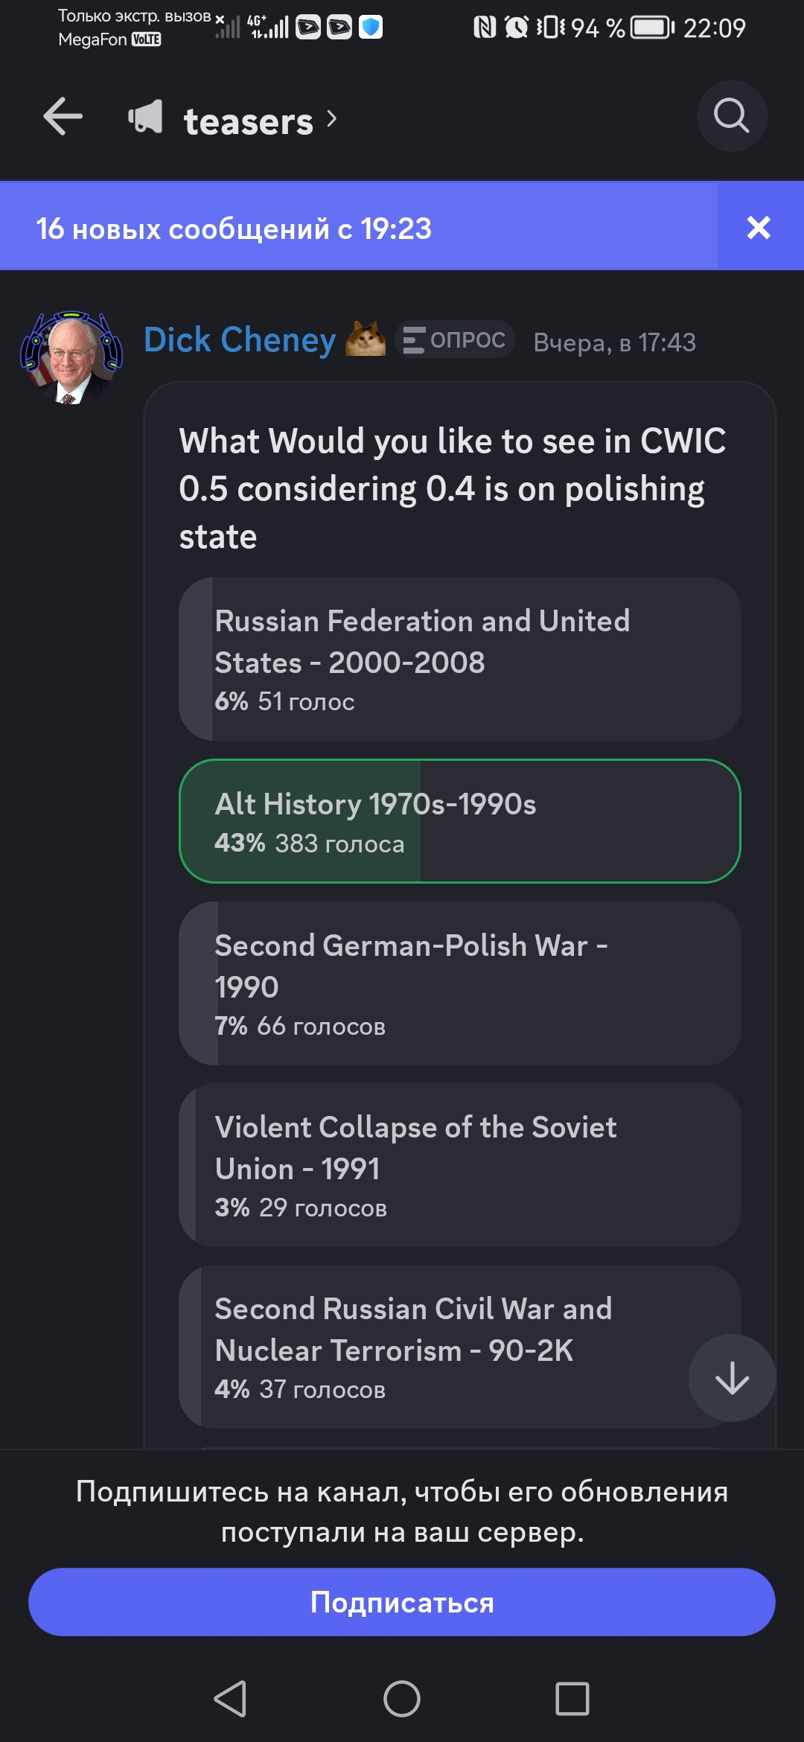The height and width of the screenshot is (1742, 804).
Task: Open the teasers channel title
Action: 249,121
